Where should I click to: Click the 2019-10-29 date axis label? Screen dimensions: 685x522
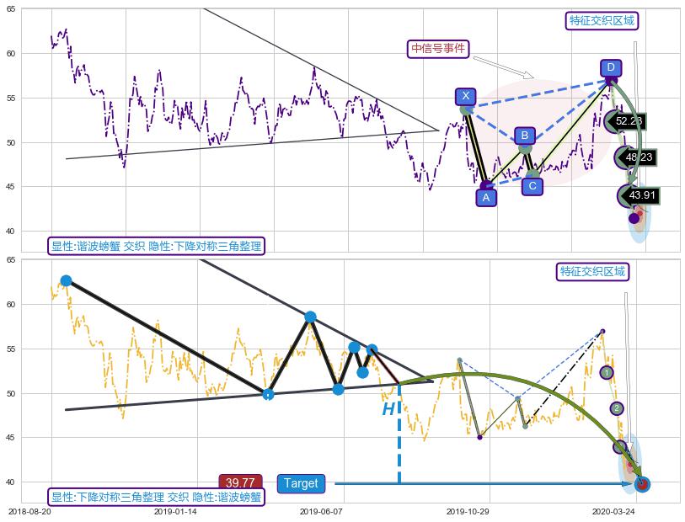(x=468, y=511)
